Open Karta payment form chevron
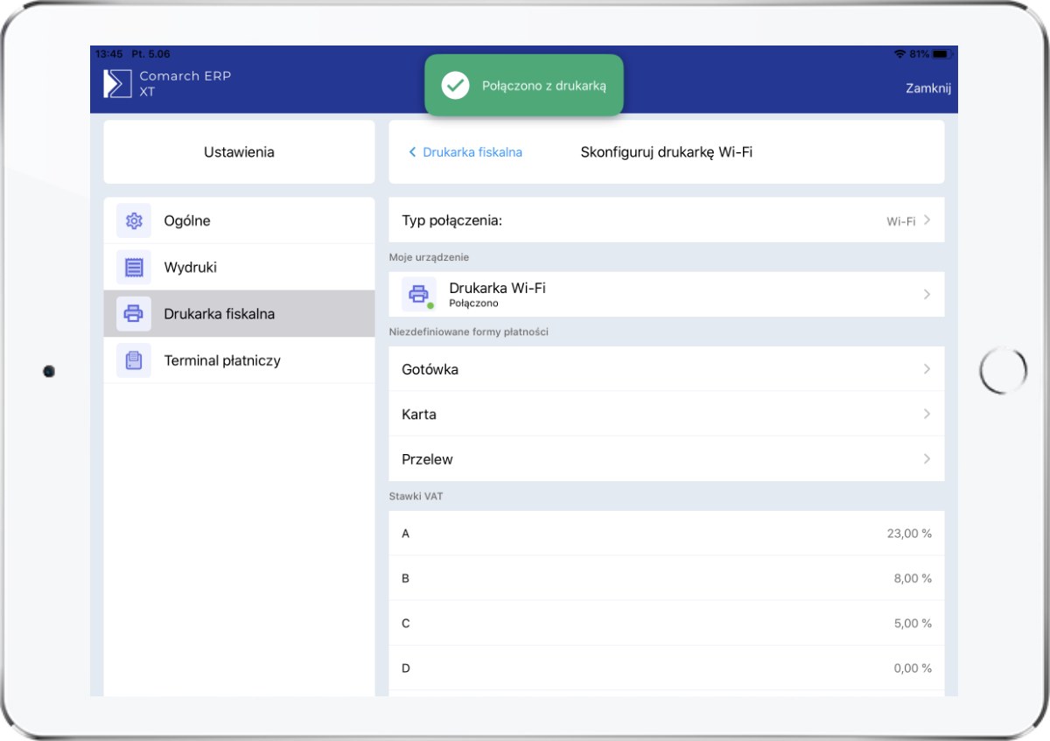 tap(926, 414)
